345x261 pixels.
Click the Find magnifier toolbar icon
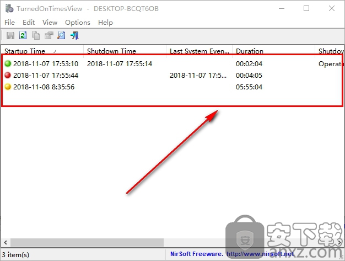(61, 35)
